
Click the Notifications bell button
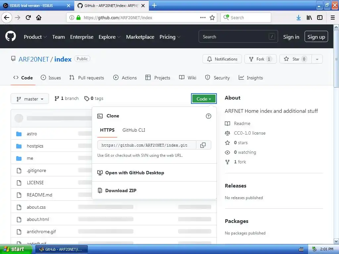coord(222,59)
